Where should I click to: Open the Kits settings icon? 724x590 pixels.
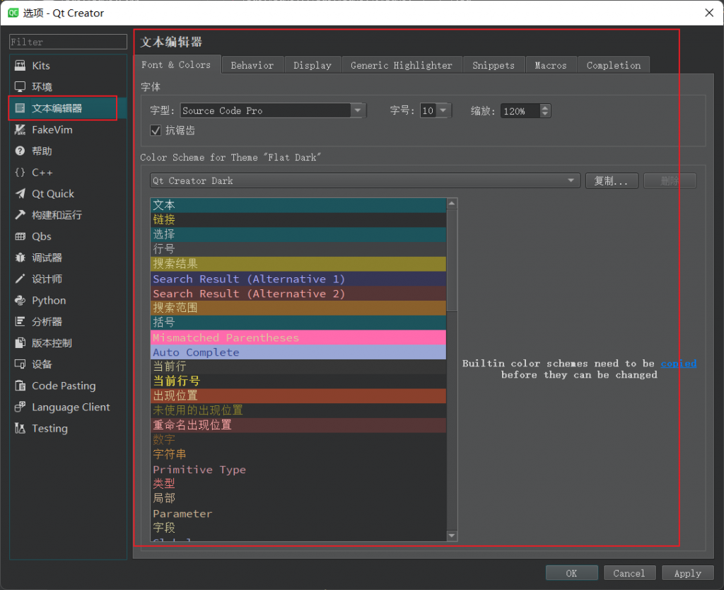coord(20,66)
